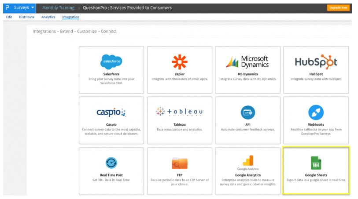Viewport: 358px width, 199px height.
Task: Click the survey title in breadcrumb
Action: pyautogui.click(x=127, y=8)
